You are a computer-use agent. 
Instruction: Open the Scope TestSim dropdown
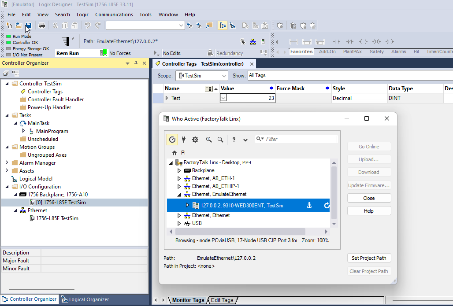[x=224, y=76]
